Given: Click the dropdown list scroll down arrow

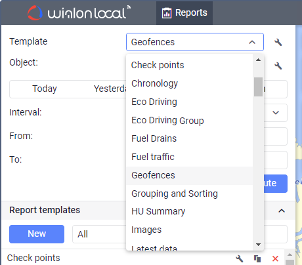Looking at the screenshot, I should pyautogui.click(x=258, y=245).
